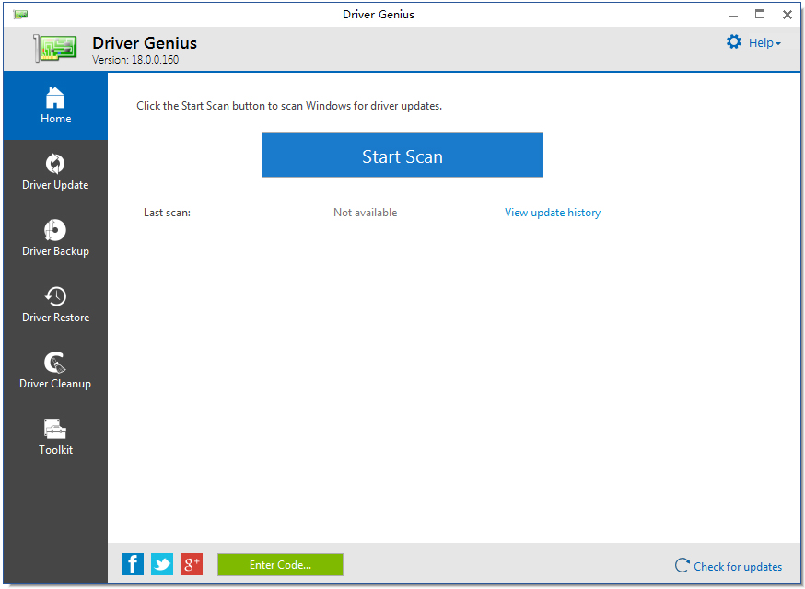Click the Facebook share icon
Viewport: 805px width, 589px height.
click(132, 563)
